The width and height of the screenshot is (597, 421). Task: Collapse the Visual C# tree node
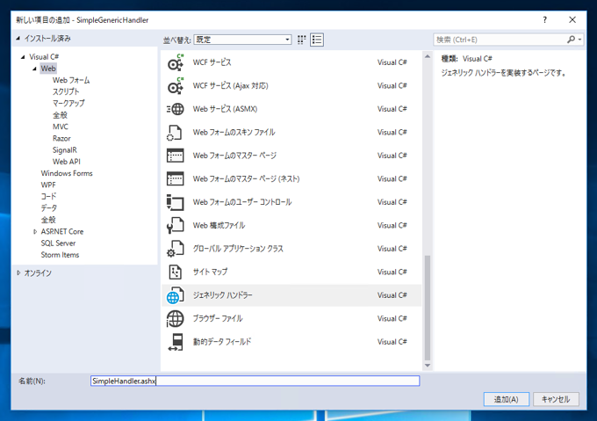coord(23,57)
